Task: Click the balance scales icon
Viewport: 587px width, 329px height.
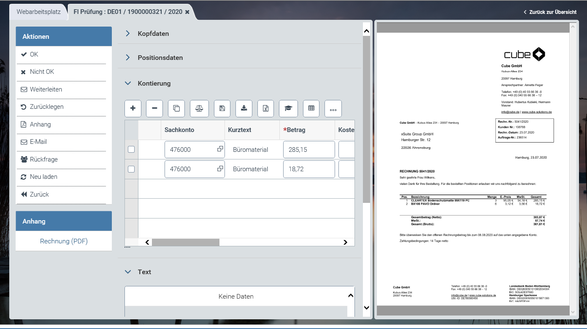Action: [x=199, y=108]
